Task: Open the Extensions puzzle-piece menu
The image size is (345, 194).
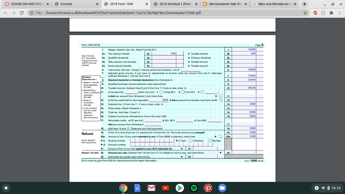Action: pos(331,13)
